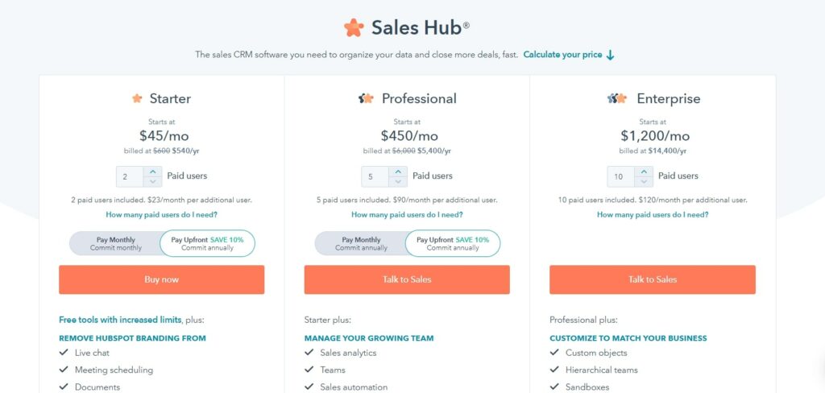Screen dimensions: 825x393
Task: Select Pay Monthly for Starter plan
Action: 115,243
